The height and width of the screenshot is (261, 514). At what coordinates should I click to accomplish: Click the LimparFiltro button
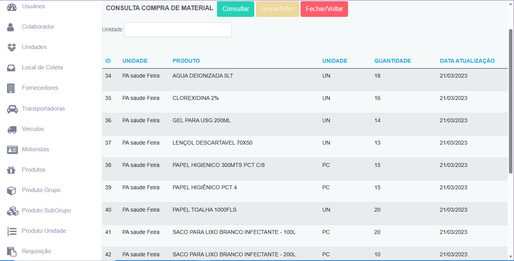coord(277,9)
